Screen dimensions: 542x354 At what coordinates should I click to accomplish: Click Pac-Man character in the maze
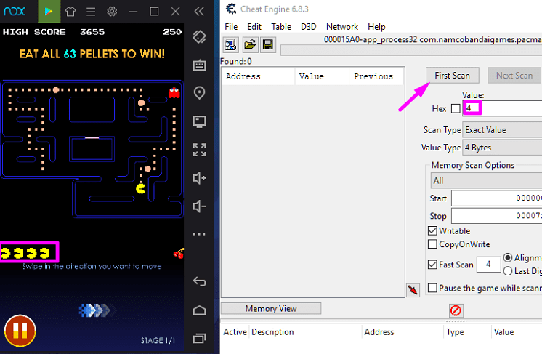click(141, 188)
